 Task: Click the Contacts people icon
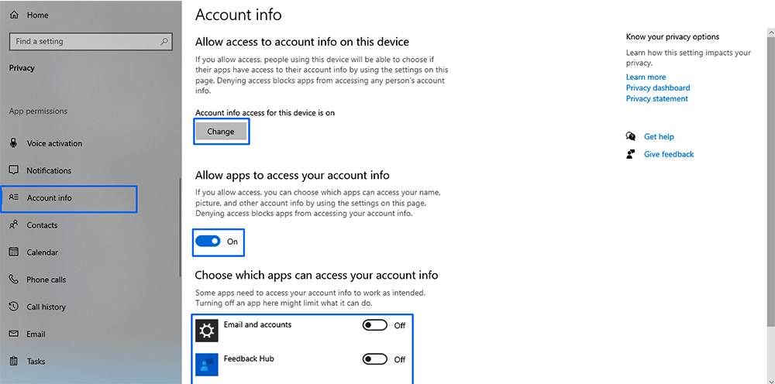coord(14,225)
